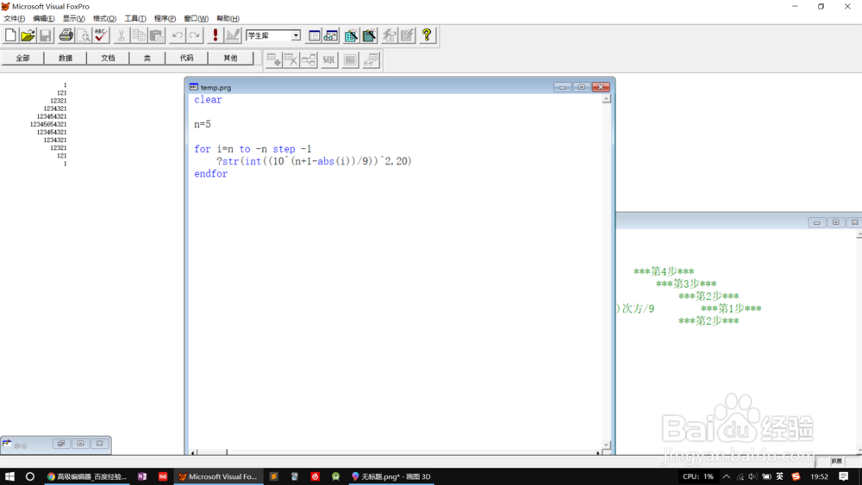
Task: Click the '?str(int(...' code line
Action: [314, 161]
